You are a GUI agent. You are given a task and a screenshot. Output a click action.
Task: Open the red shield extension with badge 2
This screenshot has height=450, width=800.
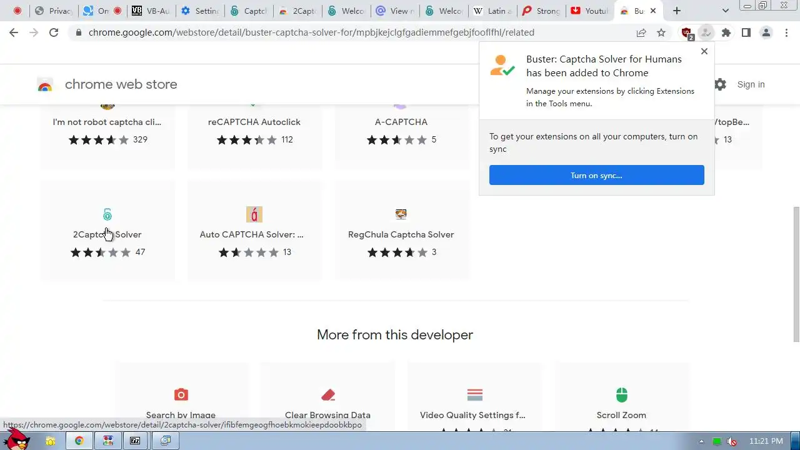687,33
